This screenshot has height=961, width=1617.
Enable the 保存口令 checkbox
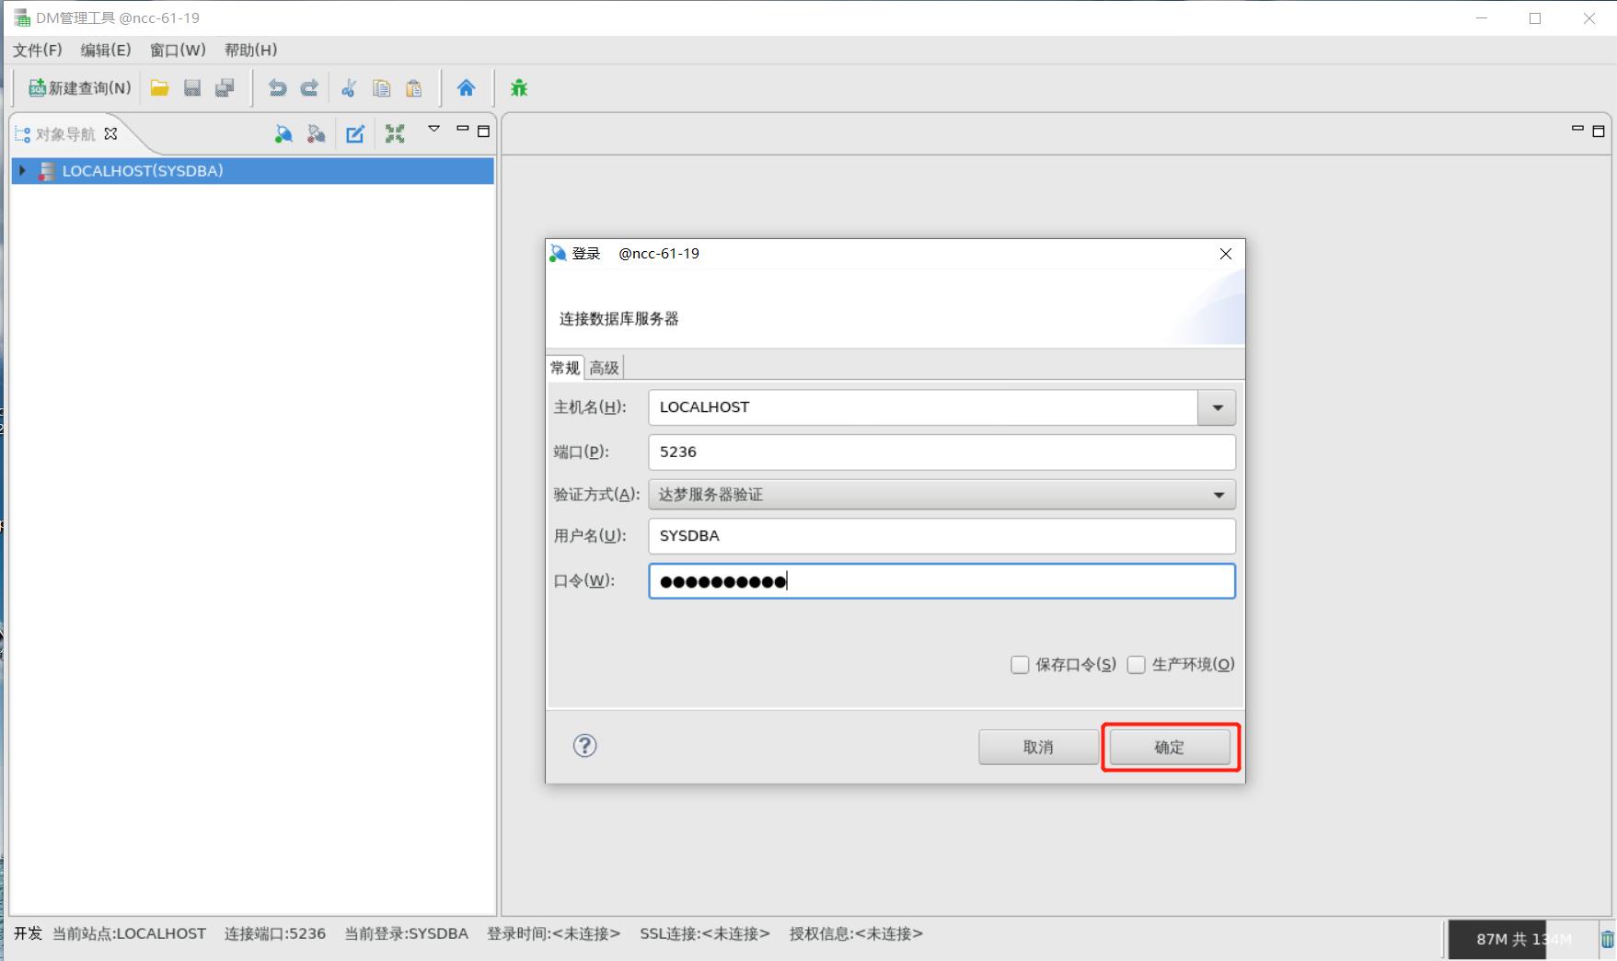(x=1020, y=665)
